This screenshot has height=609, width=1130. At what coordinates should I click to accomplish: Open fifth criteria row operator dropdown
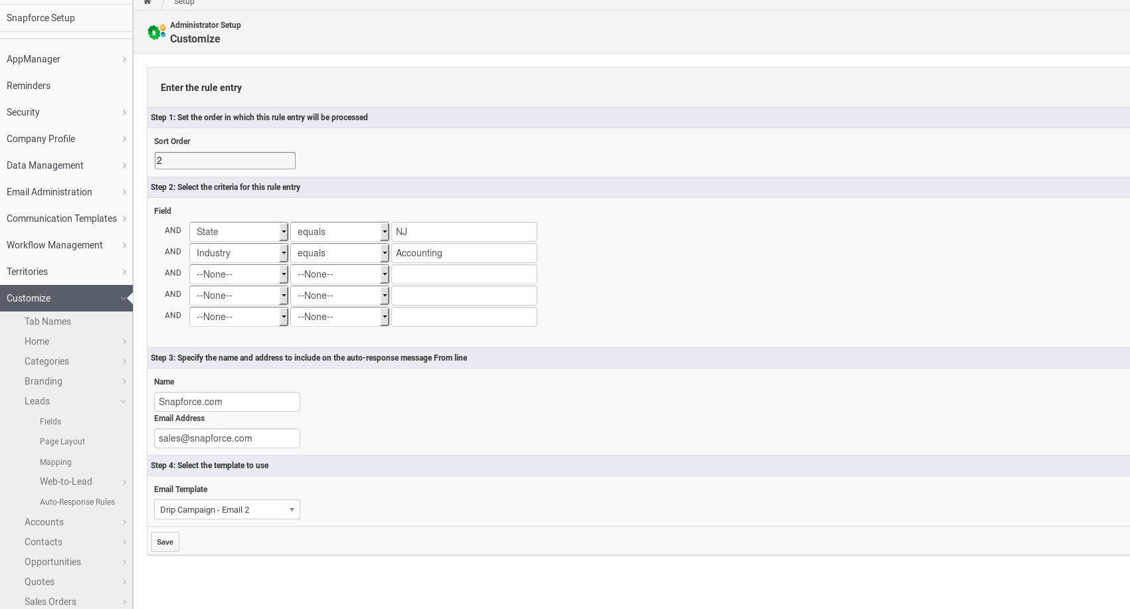pos(339,317)
